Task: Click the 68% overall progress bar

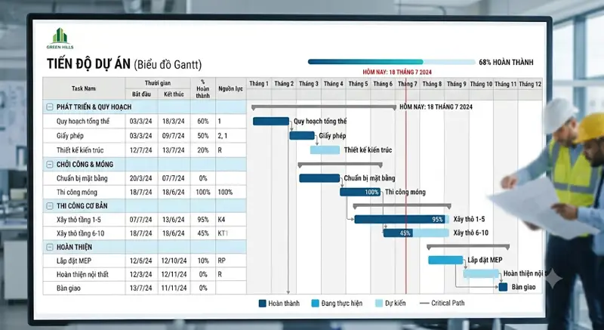Action: 391,62
